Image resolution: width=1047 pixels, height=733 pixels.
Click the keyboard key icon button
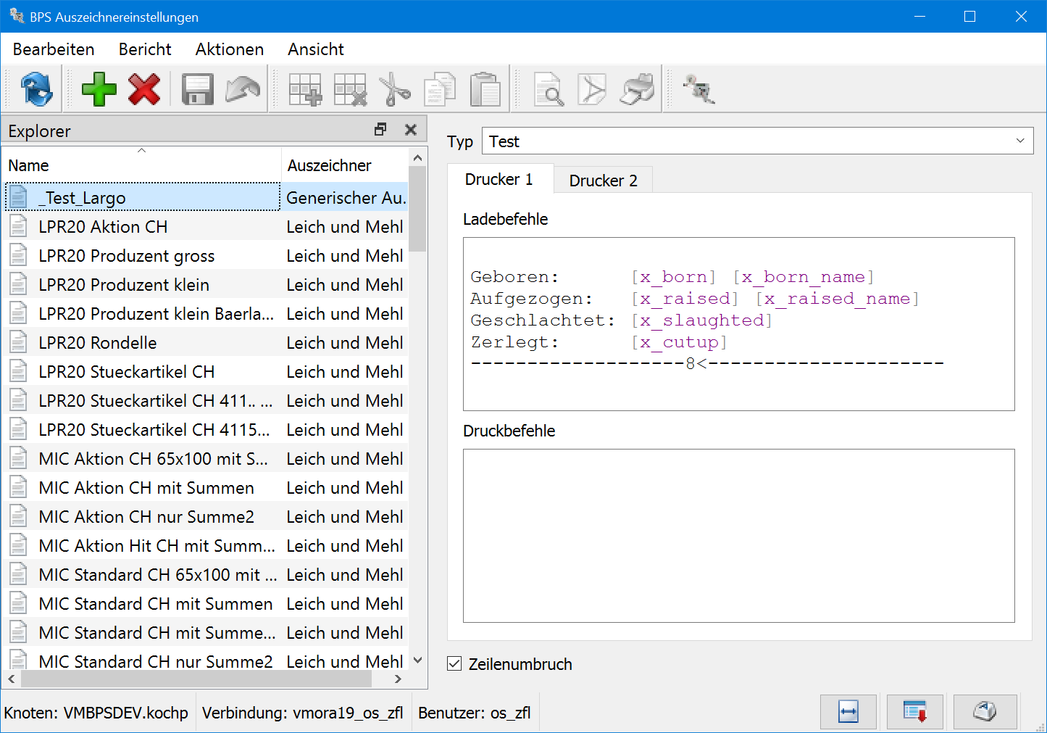[985, 711]
